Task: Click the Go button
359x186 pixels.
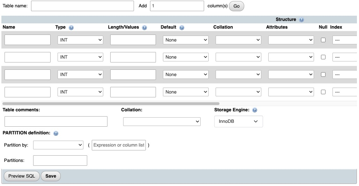Action: [x=237, y=6]
